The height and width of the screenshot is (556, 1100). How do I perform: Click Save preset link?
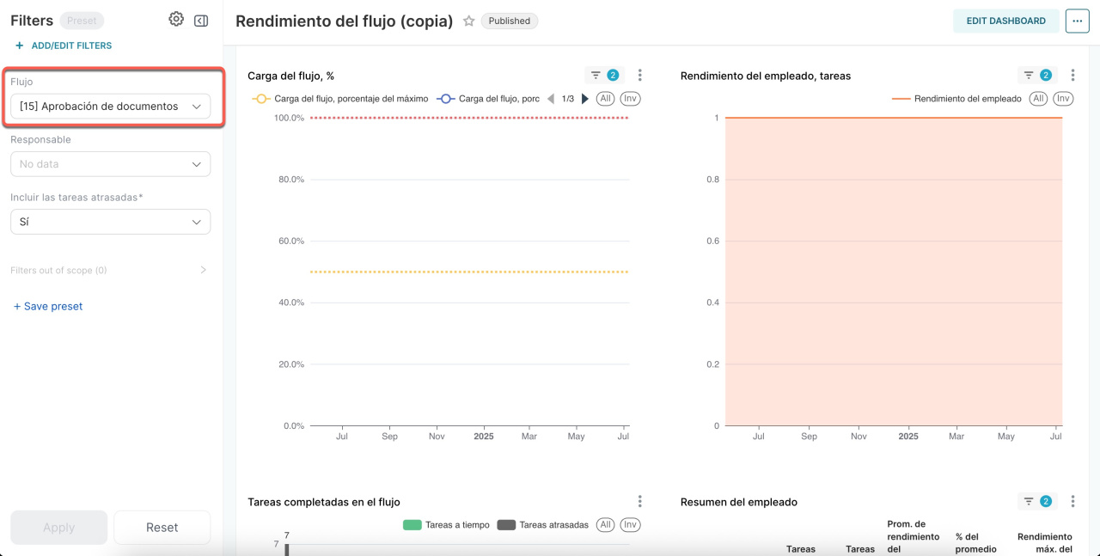tap(48, 307)
